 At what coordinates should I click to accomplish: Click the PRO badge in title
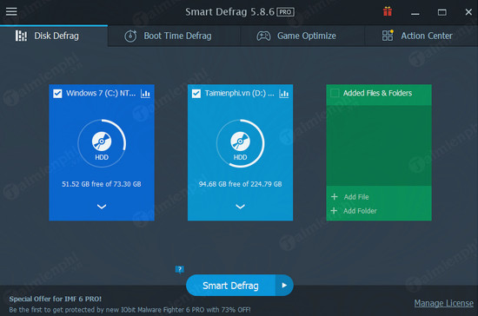pyautogui.click(x=285, y=12)
